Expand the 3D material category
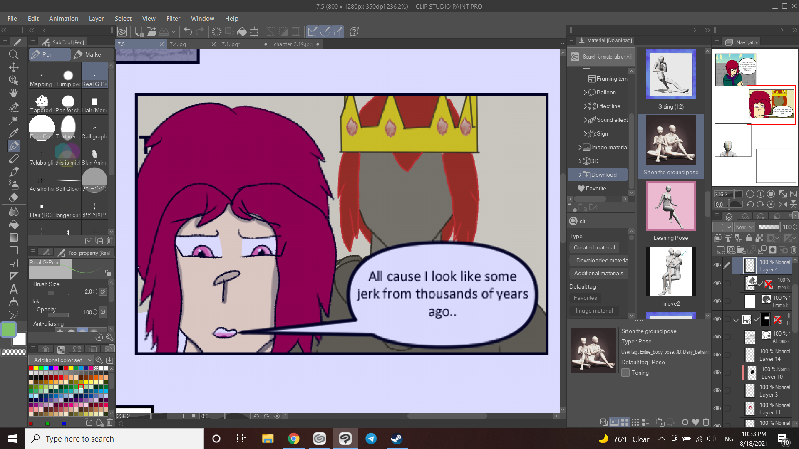Screen dimensions: 799x449 pyautogui.click(x=580, y=161)
